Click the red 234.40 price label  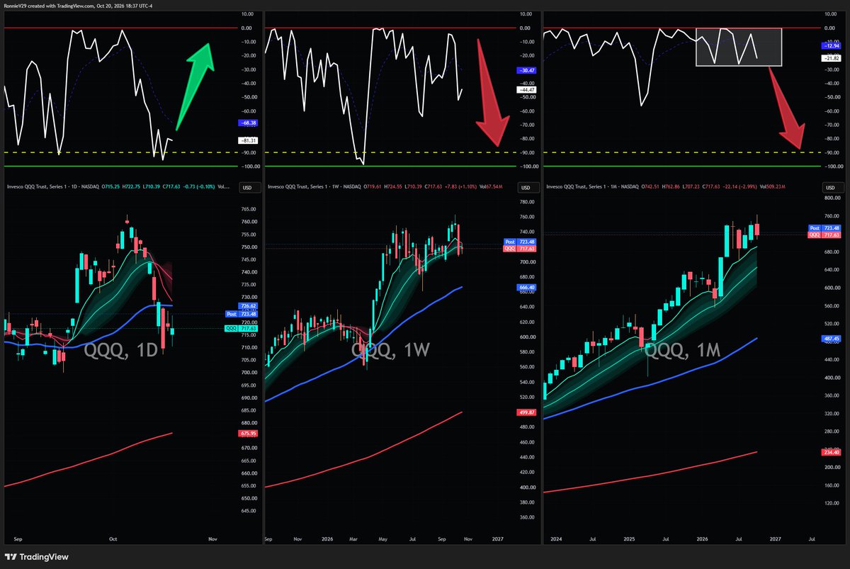831,452
